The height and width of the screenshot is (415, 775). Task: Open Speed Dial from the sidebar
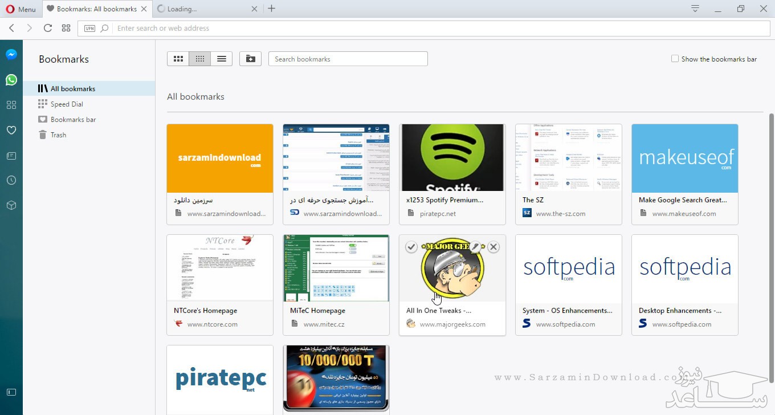11,105
